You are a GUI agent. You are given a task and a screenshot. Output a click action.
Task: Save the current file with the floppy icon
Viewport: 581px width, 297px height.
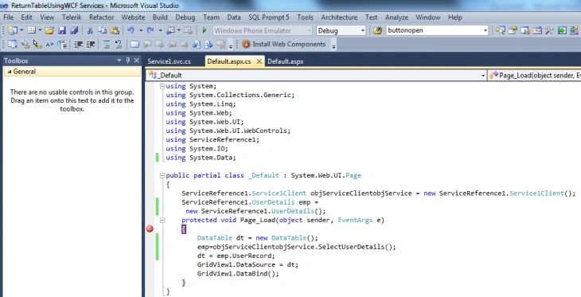(x=62, y=30)
